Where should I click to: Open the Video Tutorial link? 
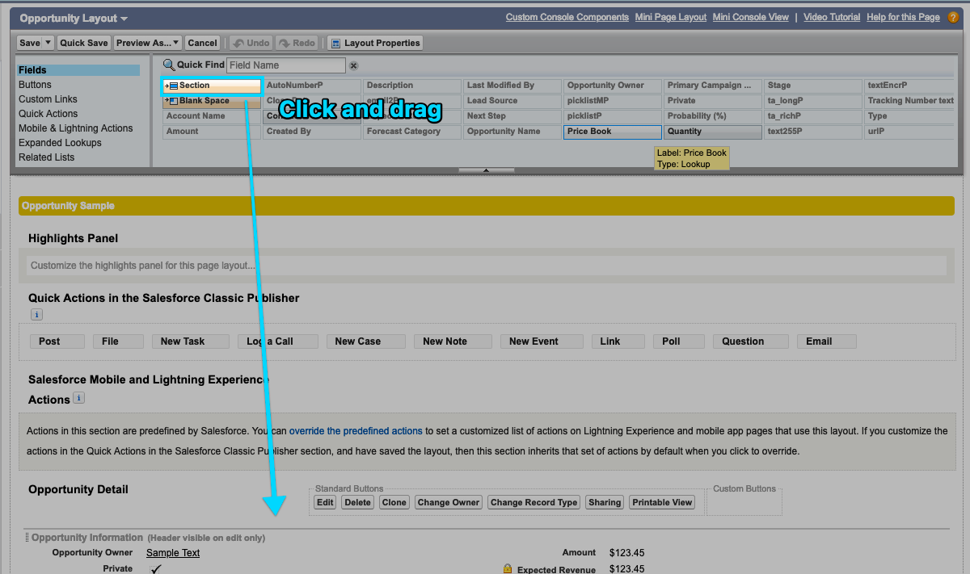point(832,17)
